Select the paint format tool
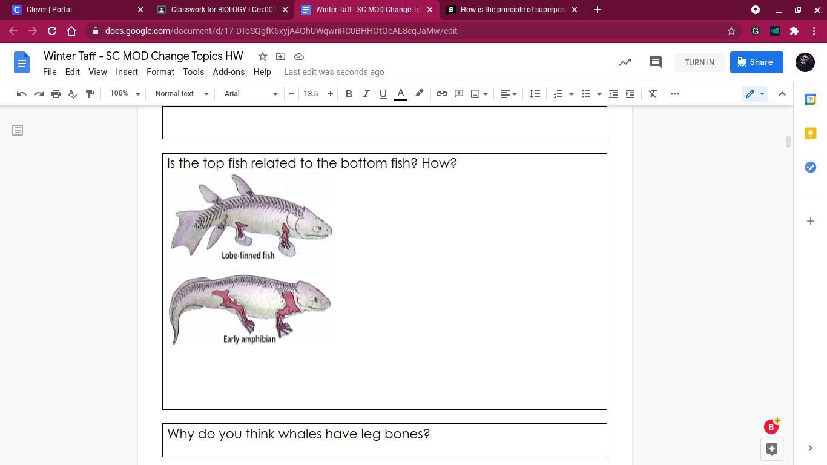827x465 pixels. click(90, 94)
